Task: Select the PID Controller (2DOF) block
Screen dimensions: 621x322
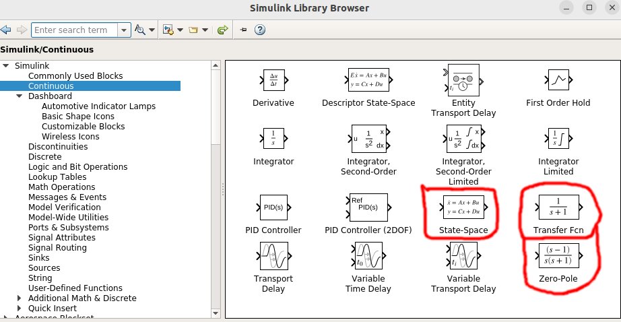Action: [368, 207]
